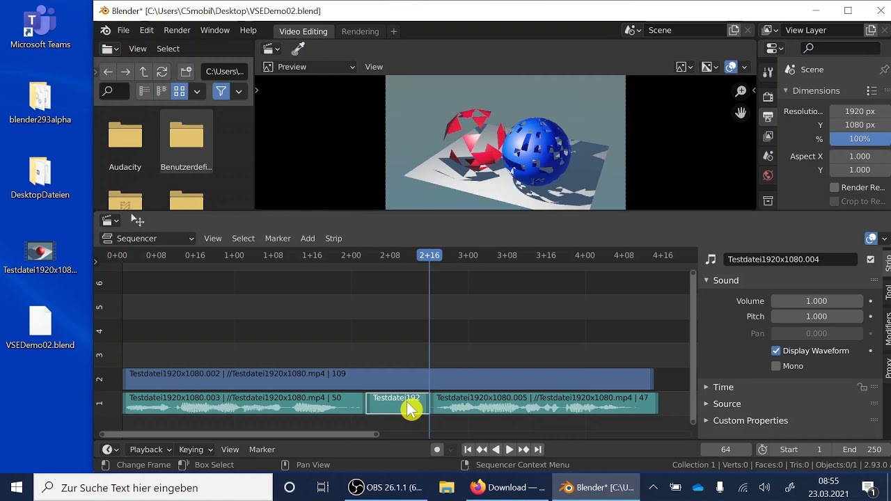Open the Marker menu in sequencer
Image resolution: width=891 pixels, height=501 pixels.
point(278,239)
